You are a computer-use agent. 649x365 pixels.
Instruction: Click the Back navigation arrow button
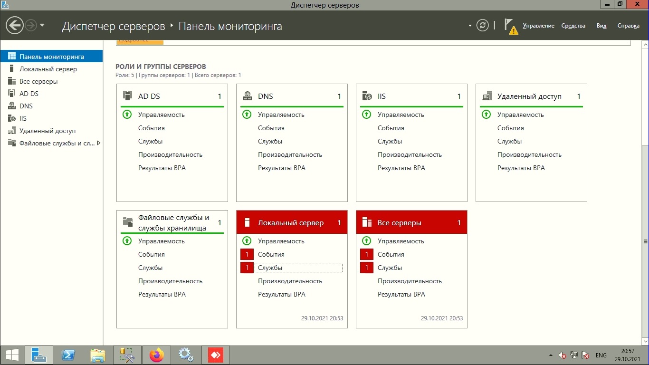(15, 25)
